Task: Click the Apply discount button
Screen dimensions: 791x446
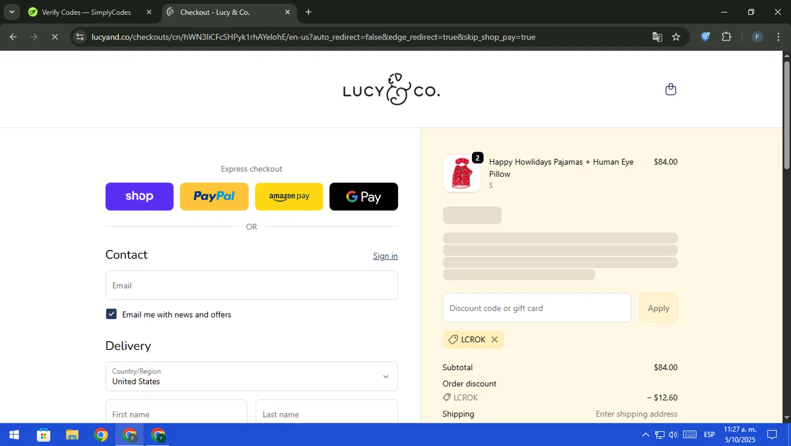Action: (659, 308)
